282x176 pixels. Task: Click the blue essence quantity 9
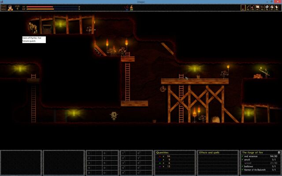point(169,160)
